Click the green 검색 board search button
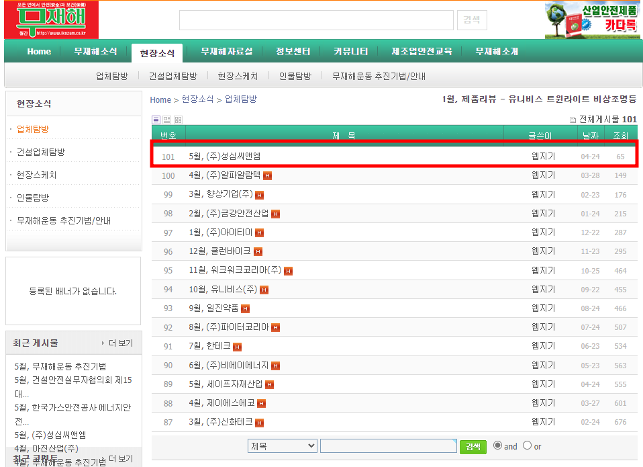The image size is (643, 467). point(473,446)
